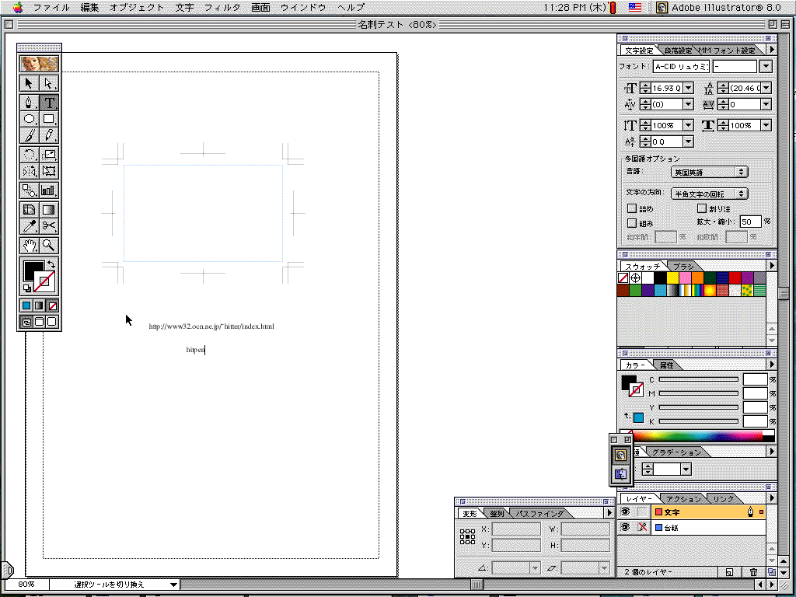The image size is (796, 597).
Task: Switch to the グラデーション tab
Action: pyautogui.click(x=676, y=452)
